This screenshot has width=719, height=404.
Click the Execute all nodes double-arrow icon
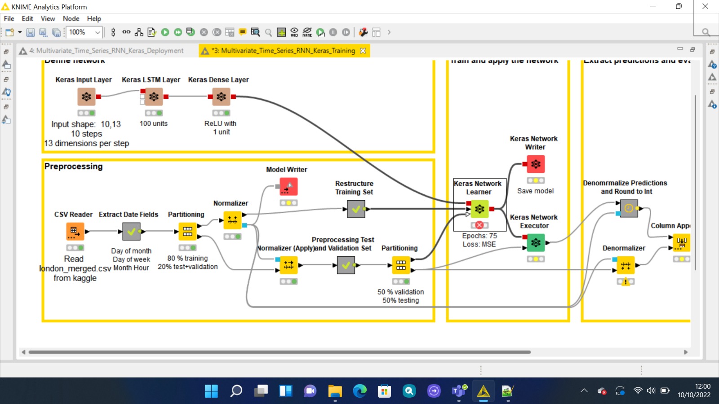[178, 32]
